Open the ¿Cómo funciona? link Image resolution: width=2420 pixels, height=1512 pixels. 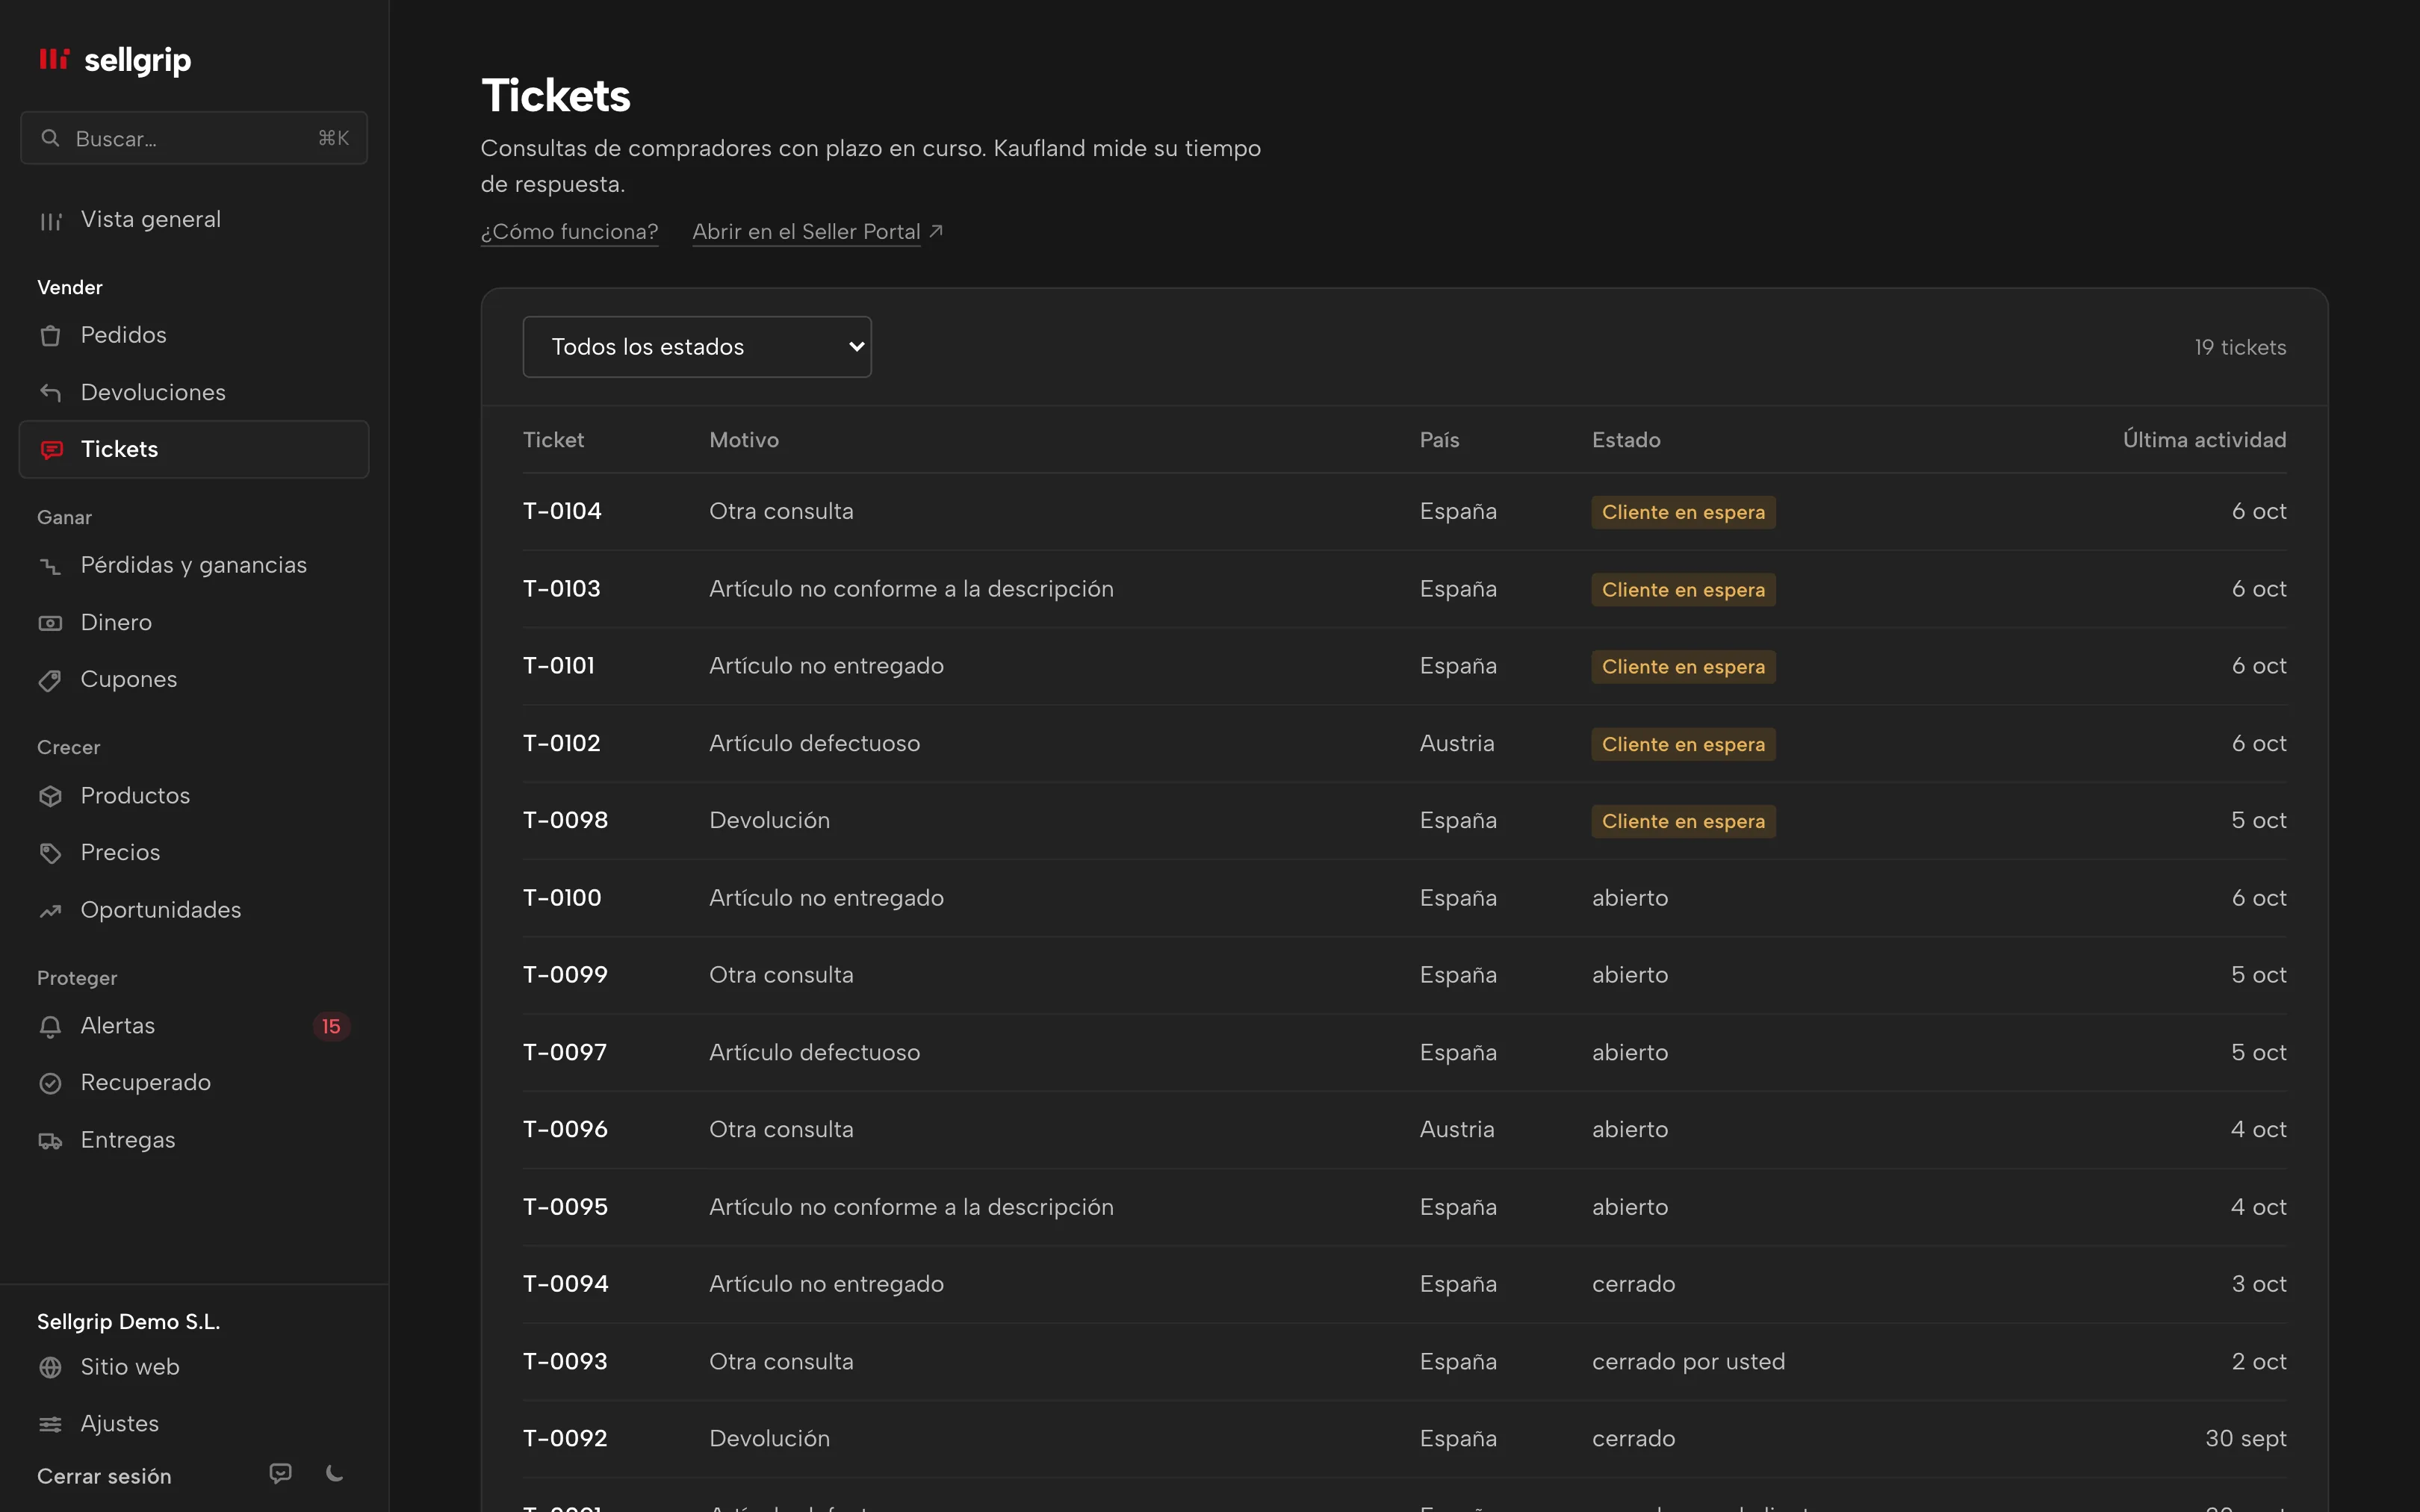coord(569,232)
